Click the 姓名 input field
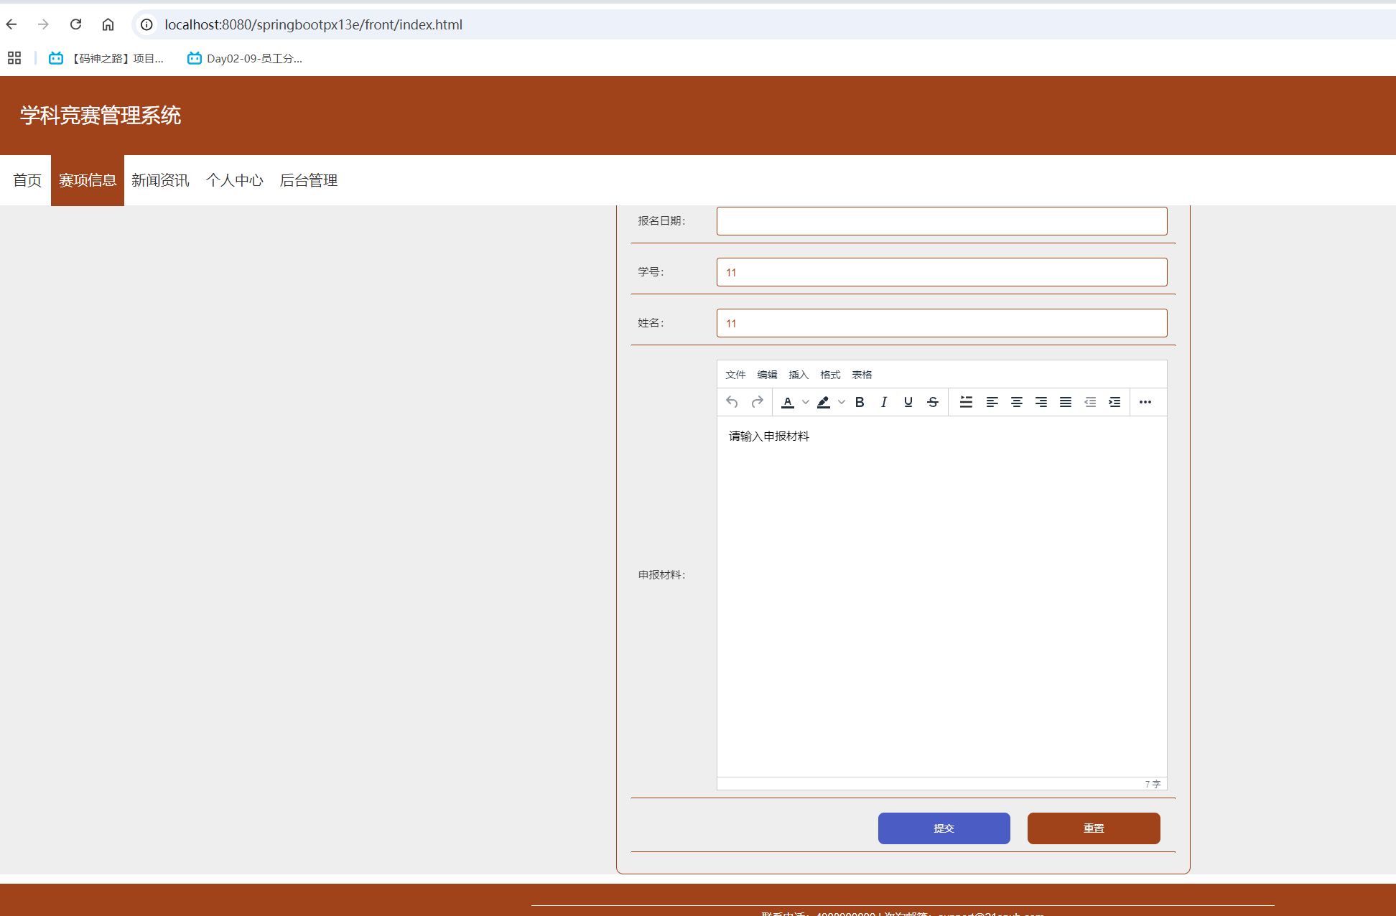 pos(941,323)
